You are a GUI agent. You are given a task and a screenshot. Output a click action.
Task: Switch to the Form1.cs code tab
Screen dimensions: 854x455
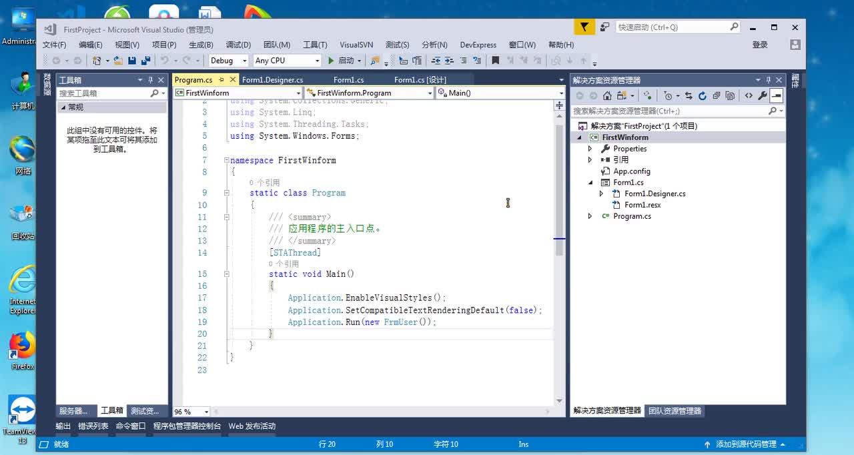(349, 79)
